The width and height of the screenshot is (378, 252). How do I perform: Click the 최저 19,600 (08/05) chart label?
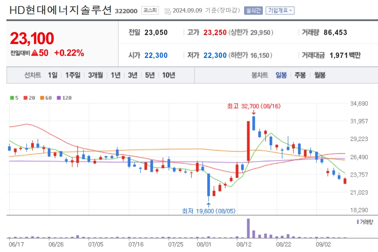(x=209, y=211)
